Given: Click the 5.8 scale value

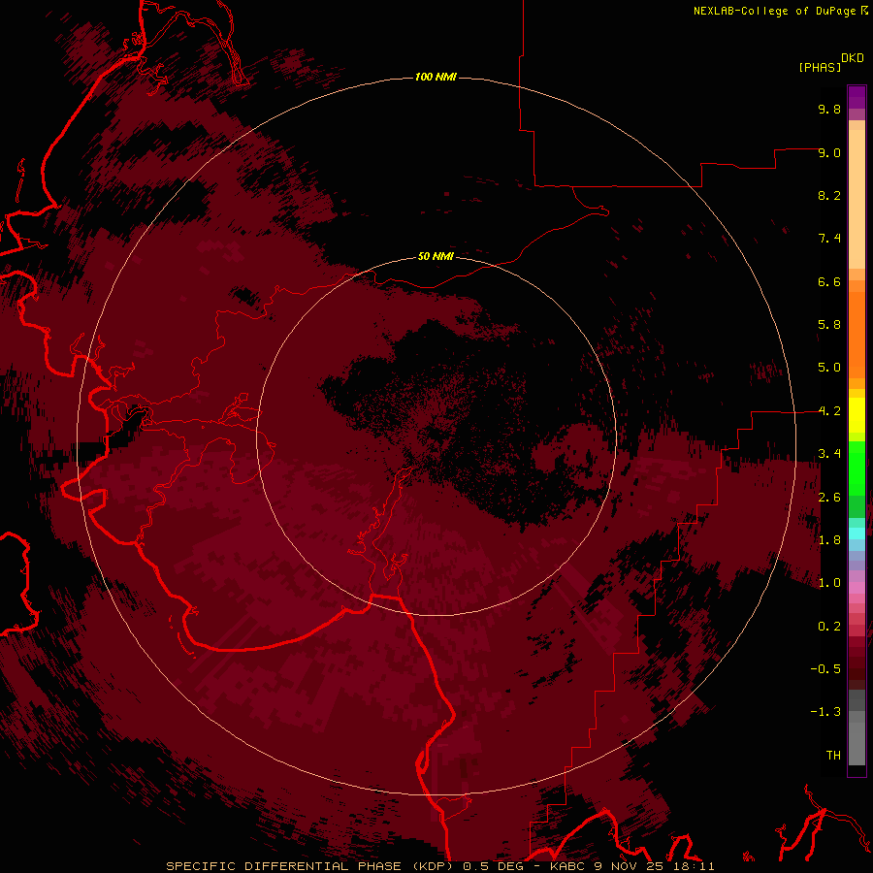Looking at the screenshot, I should tap(829, 325).
